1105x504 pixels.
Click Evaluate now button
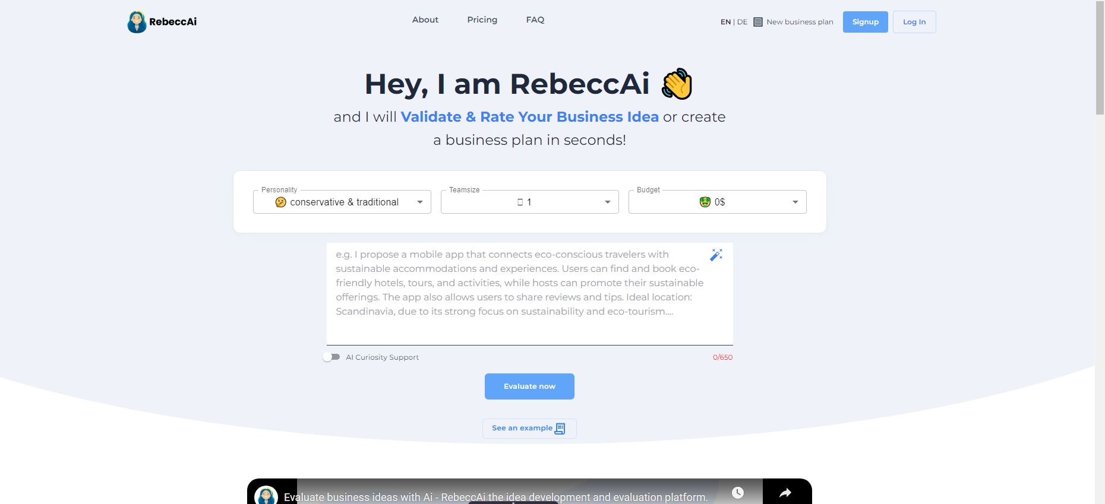click(529, 386)
